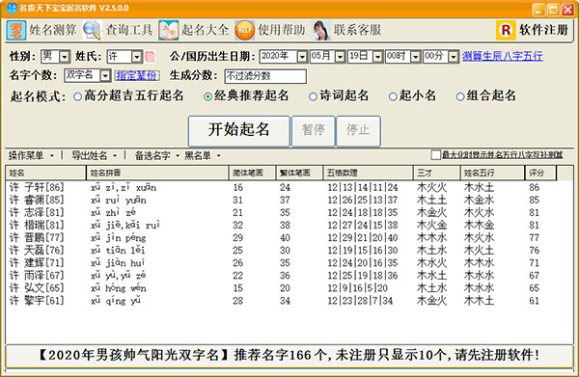
Task: Click the 姓名测算 toolbar label
Action: 53,30
